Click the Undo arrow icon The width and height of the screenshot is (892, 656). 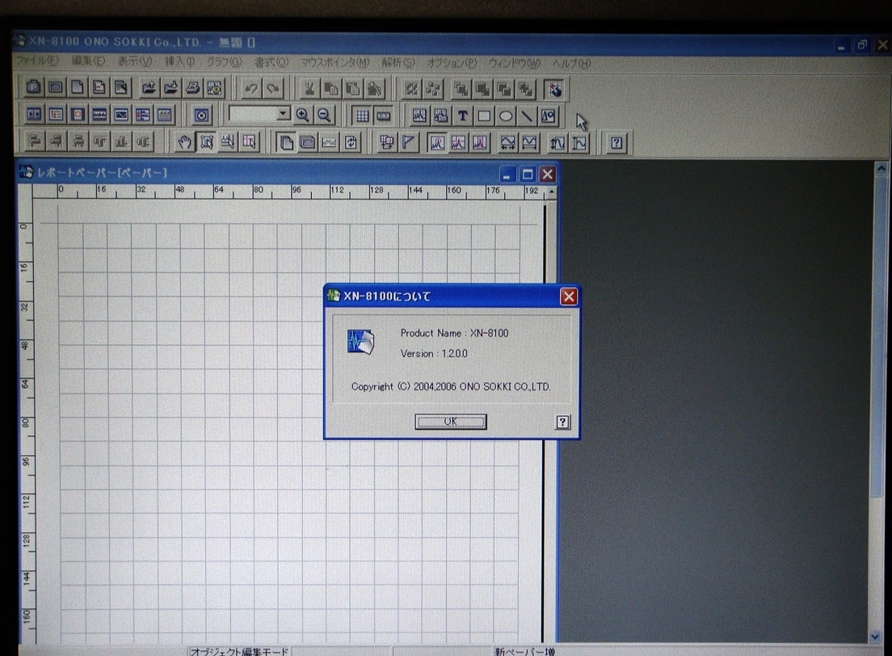tap(250, 88)
